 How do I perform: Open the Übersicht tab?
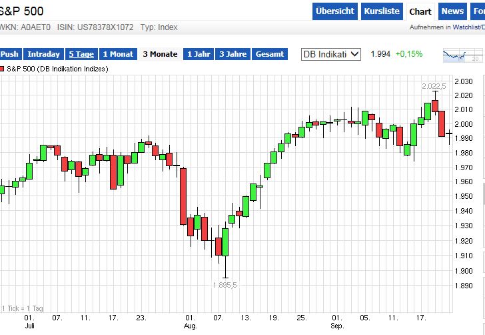pos(335,11)
